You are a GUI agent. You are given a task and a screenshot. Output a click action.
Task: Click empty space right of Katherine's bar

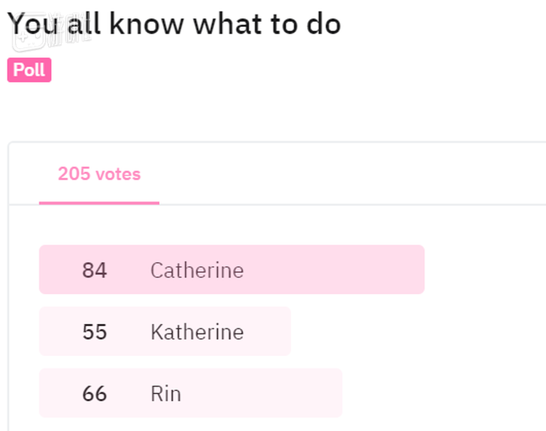[408, 332]
